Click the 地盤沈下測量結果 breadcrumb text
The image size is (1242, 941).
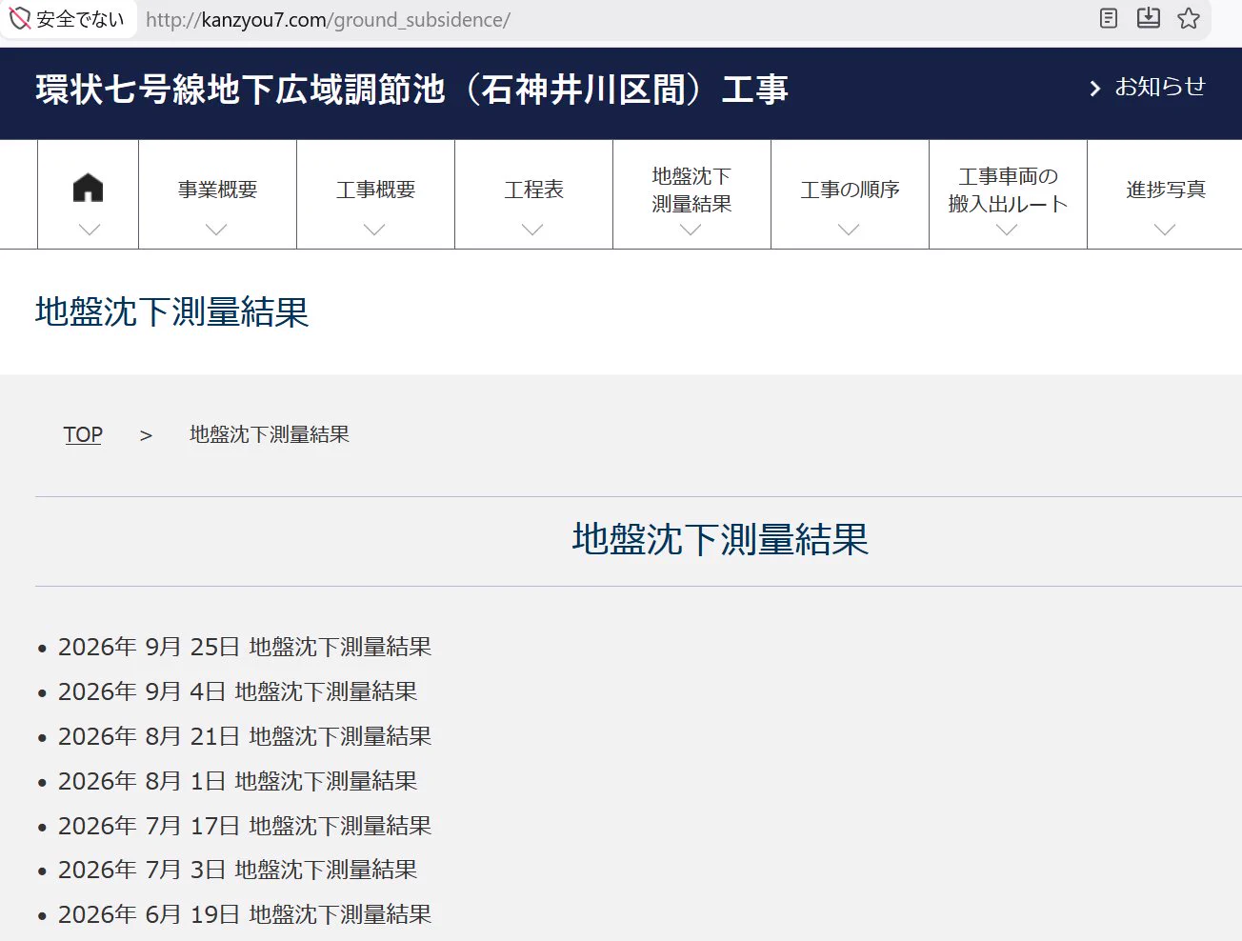[x=270, y=434]
